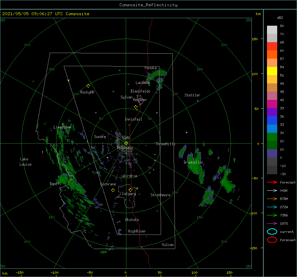Click the Composite_Reflectivity title

point(148,5)
